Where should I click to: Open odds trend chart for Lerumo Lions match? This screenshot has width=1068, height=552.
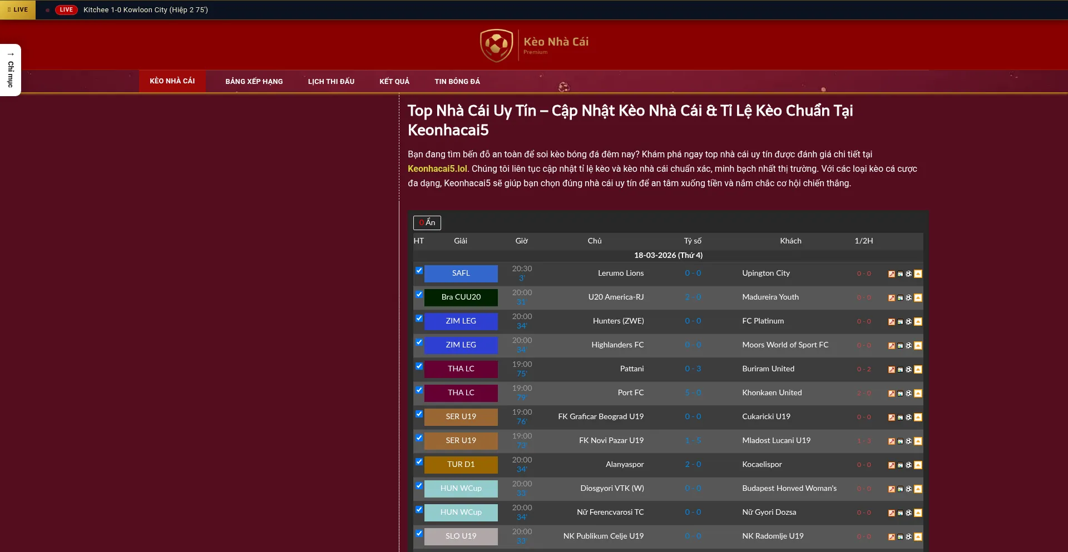tap(892, 273)
